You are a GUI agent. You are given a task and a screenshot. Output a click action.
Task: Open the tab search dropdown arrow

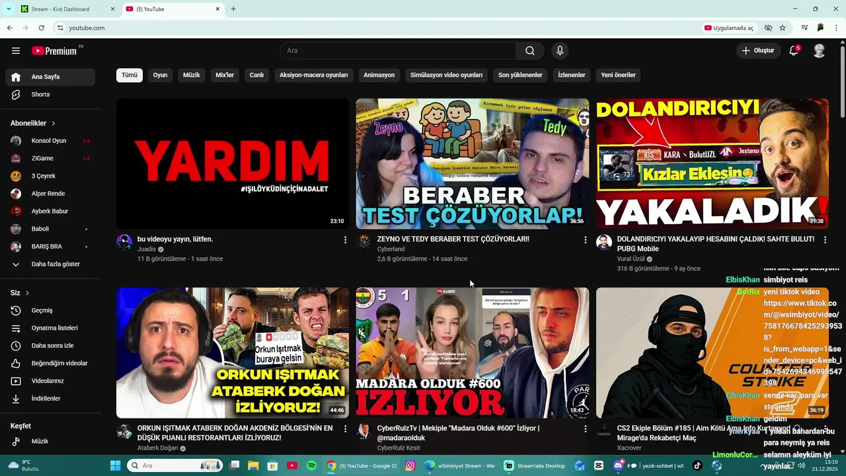point(9,9)
